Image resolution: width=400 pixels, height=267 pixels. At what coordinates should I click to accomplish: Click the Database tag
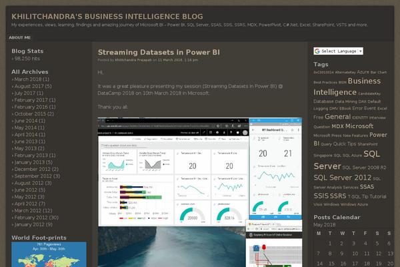323,101
